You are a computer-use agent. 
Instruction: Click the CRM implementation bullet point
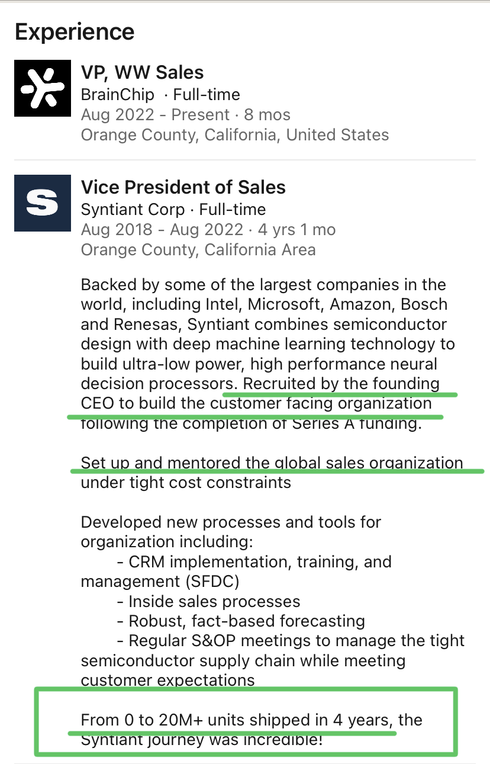[x=260, y=561]
